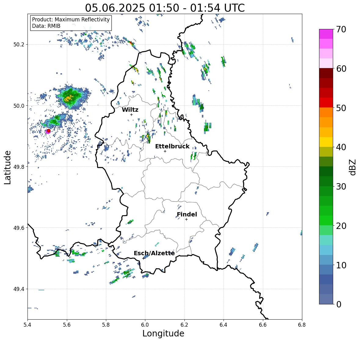Click the colorbar tick label 20
Screen dimensions: 360x341
click(x=341, y=226)
